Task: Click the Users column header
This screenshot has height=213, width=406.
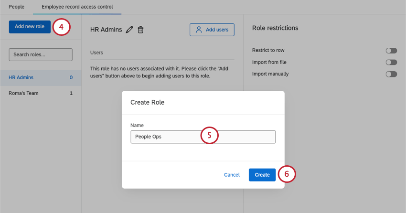Action: [x=97, y=53]
